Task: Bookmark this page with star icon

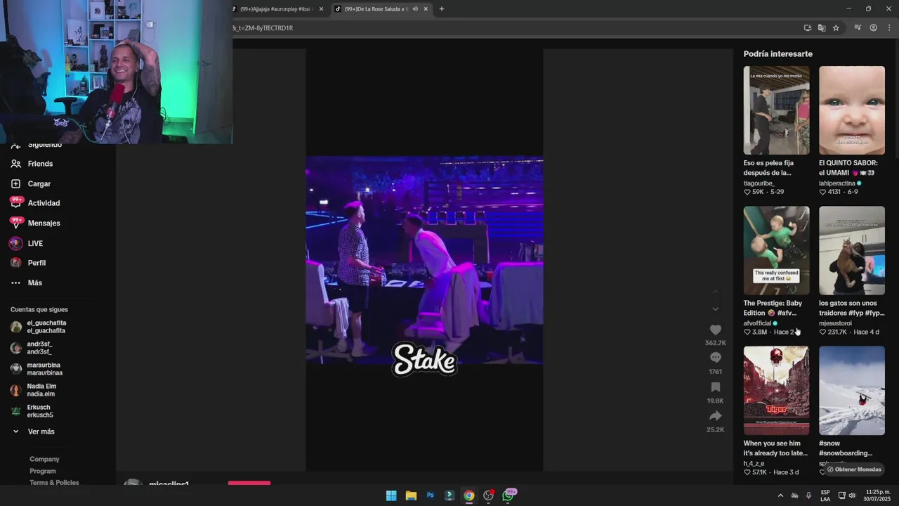Action: point(836,28)
